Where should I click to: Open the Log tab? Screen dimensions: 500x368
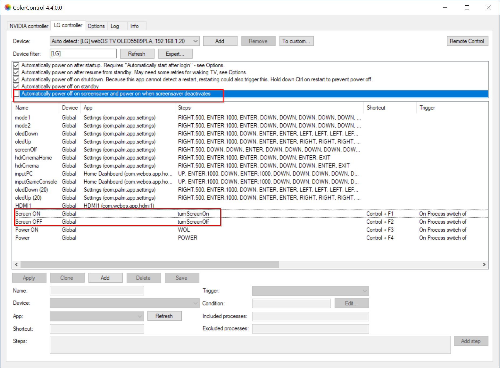pyautogui.click(x=115, y=26)
